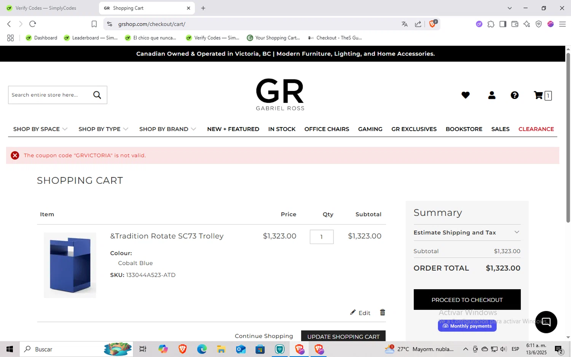Expand Estimate Shipping and Tax

click(x=467, y=233)
